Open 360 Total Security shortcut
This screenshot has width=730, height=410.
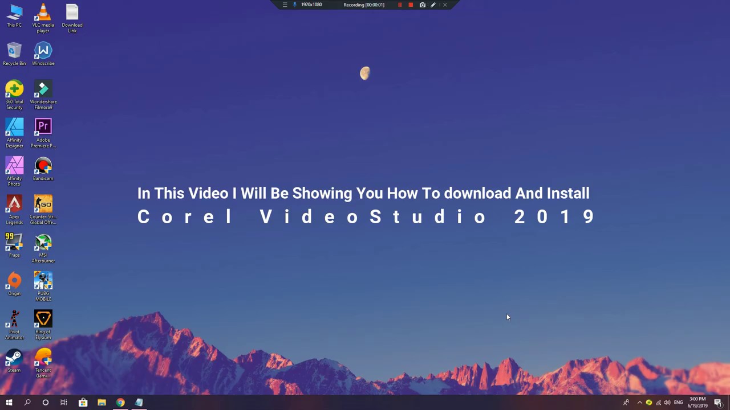coord(14,95)
